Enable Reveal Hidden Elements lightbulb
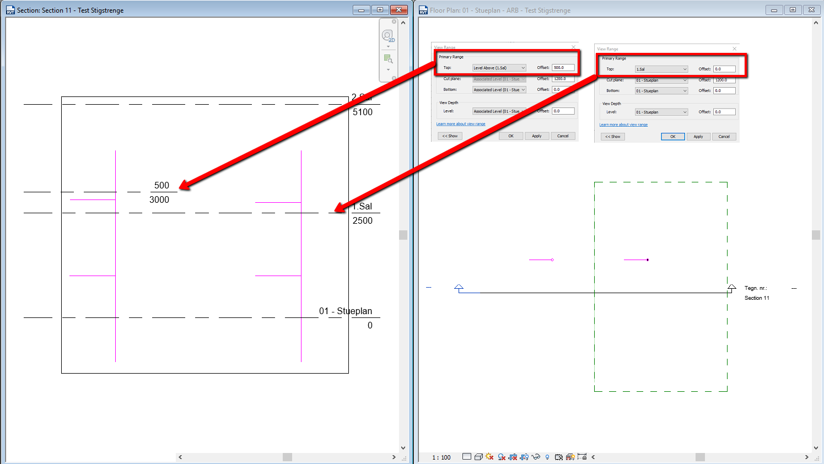 tap(547, 457)
